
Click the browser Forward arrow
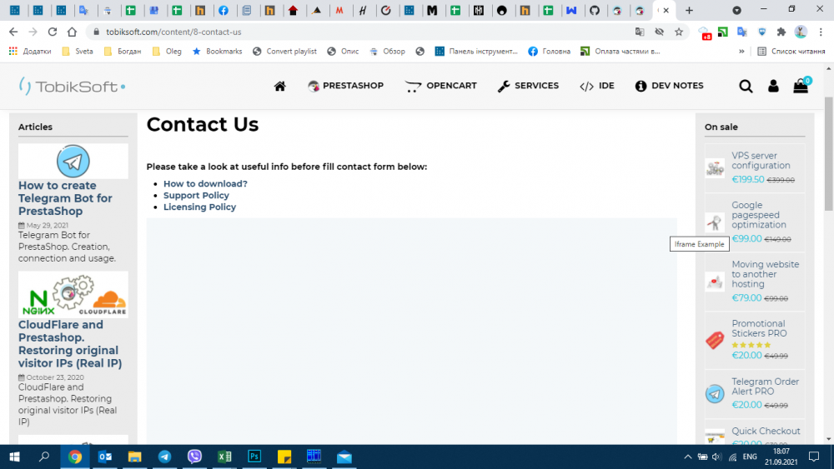(33, 32)
